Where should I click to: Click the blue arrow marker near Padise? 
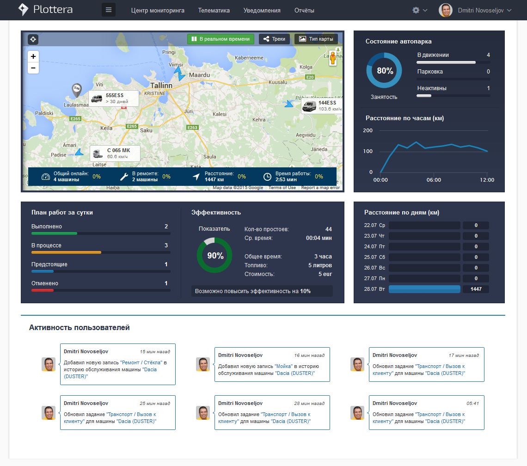pos(80,152)
